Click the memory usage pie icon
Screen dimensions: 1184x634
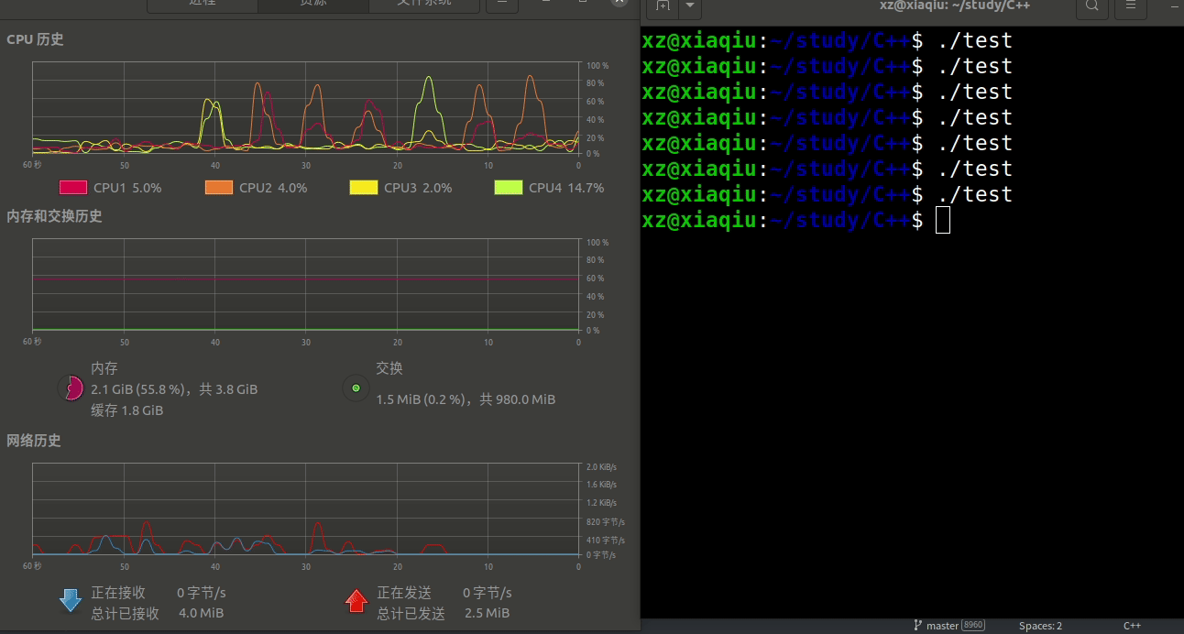pyautogui.click(x=71, y=388)
